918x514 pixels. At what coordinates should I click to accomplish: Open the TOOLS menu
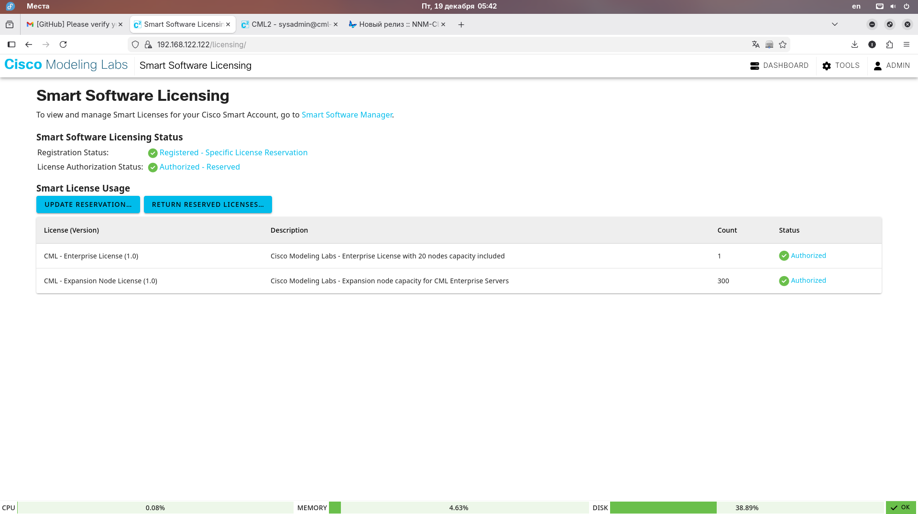click(x=841, y=65)
